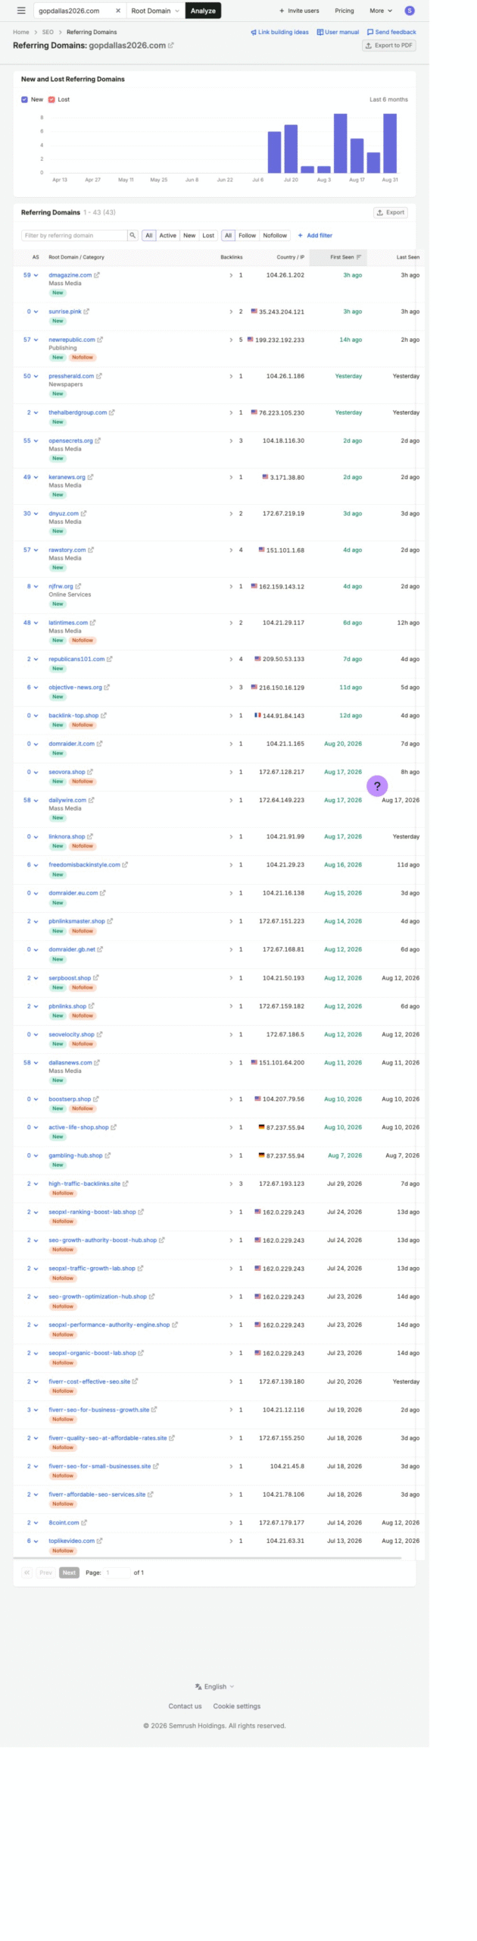Open the hamburger menu icon
Screen dimensions: 477x1941
click(x=21, y=11)
